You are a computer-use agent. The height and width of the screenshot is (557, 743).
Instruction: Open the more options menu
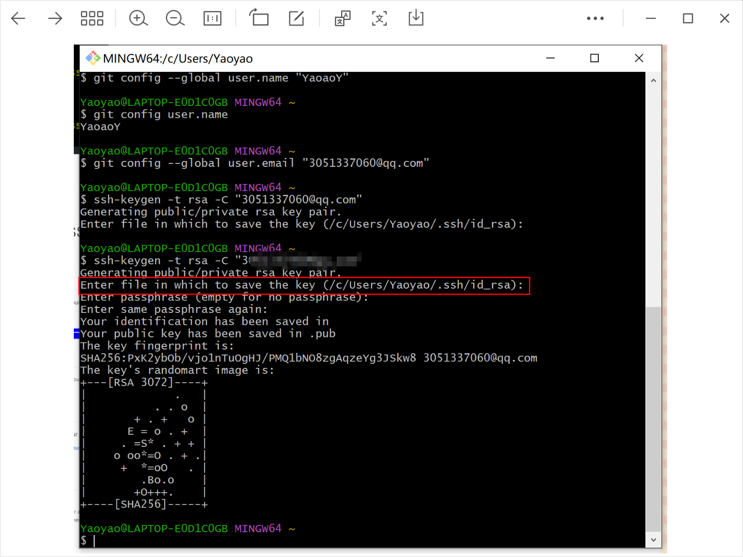595,18
